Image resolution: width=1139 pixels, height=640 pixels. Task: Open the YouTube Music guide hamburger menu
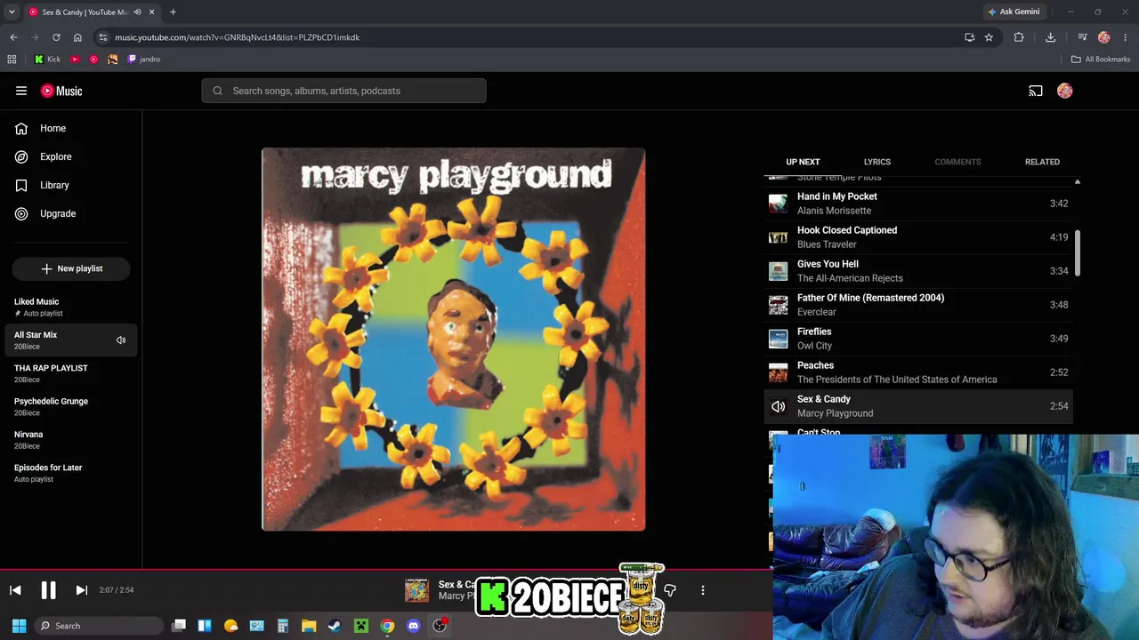pos(21,91)
